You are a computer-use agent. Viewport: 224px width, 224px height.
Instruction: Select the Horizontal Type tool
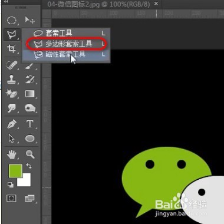(30, 124)
